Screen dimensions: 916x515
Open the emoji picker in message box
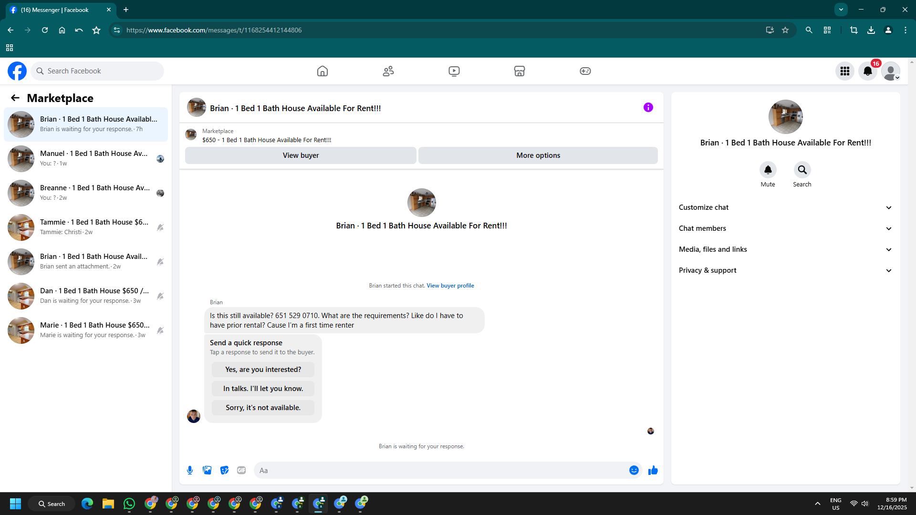tap(634, 470)
